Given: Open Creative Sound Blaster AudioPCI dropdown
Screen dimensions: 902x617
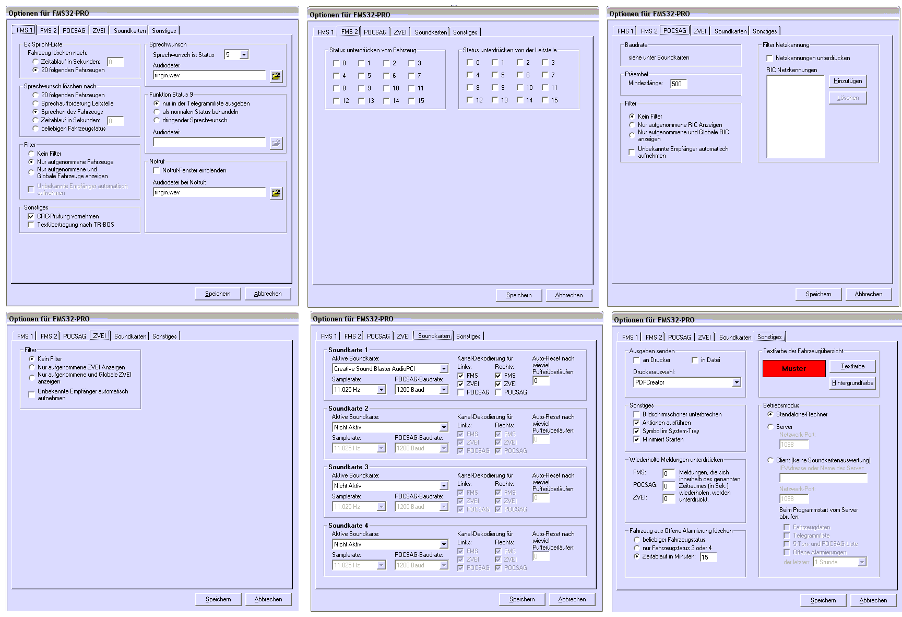Looking at the screenshot, I should tap(444, 369).
